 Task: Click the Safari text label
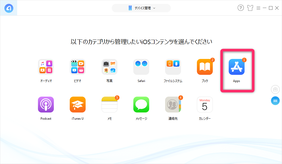pos(141,81)
